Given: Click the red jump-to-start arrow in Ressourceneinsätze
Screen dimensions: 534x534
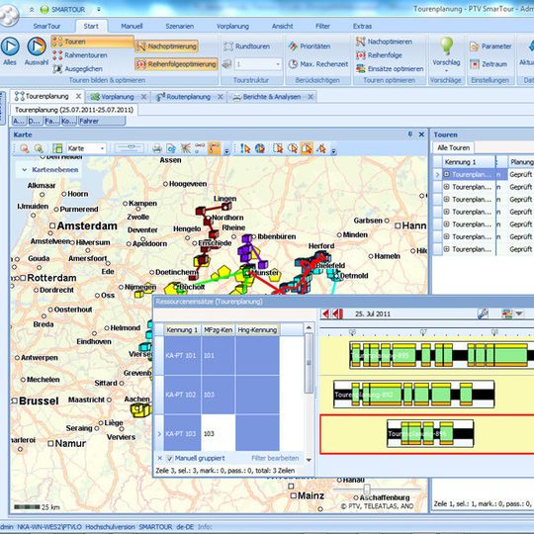Looking at the screenshot, I should [x=338, y=313].
